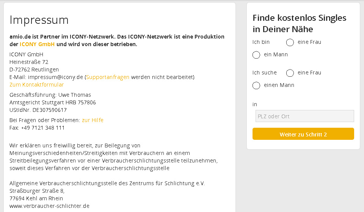Viewport: 364px width, 212px height.
Task: Select the 'einen Mann' radio button
Action: (x=256, y=85)
